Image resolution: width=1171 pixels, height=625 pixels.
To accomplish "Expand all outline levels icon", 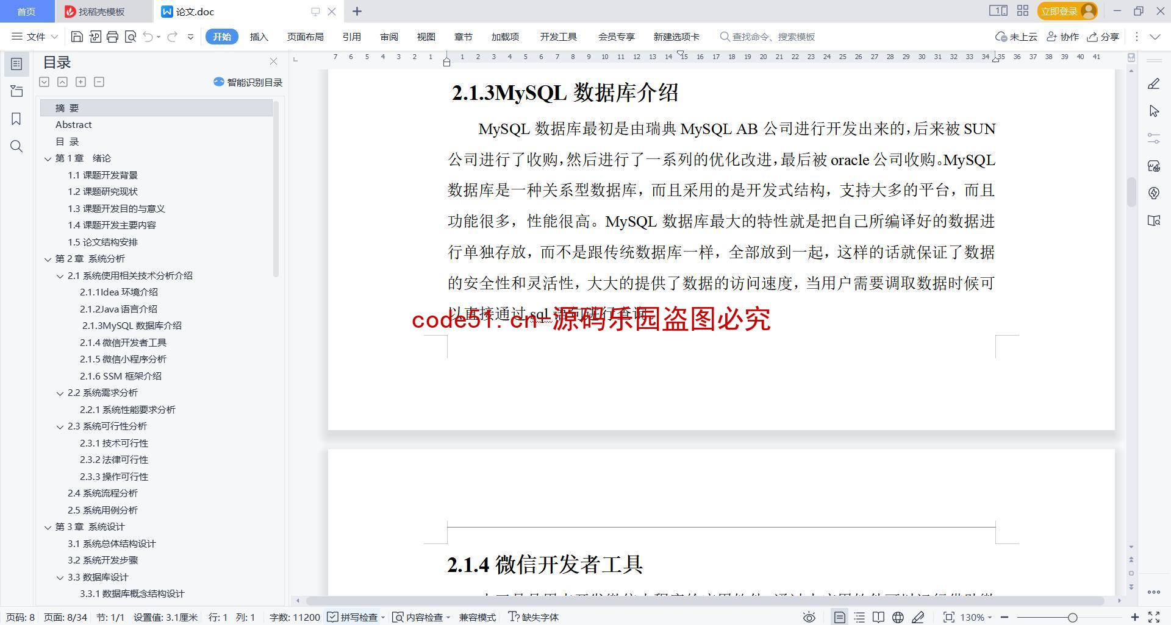I will [x=44, y=82].
